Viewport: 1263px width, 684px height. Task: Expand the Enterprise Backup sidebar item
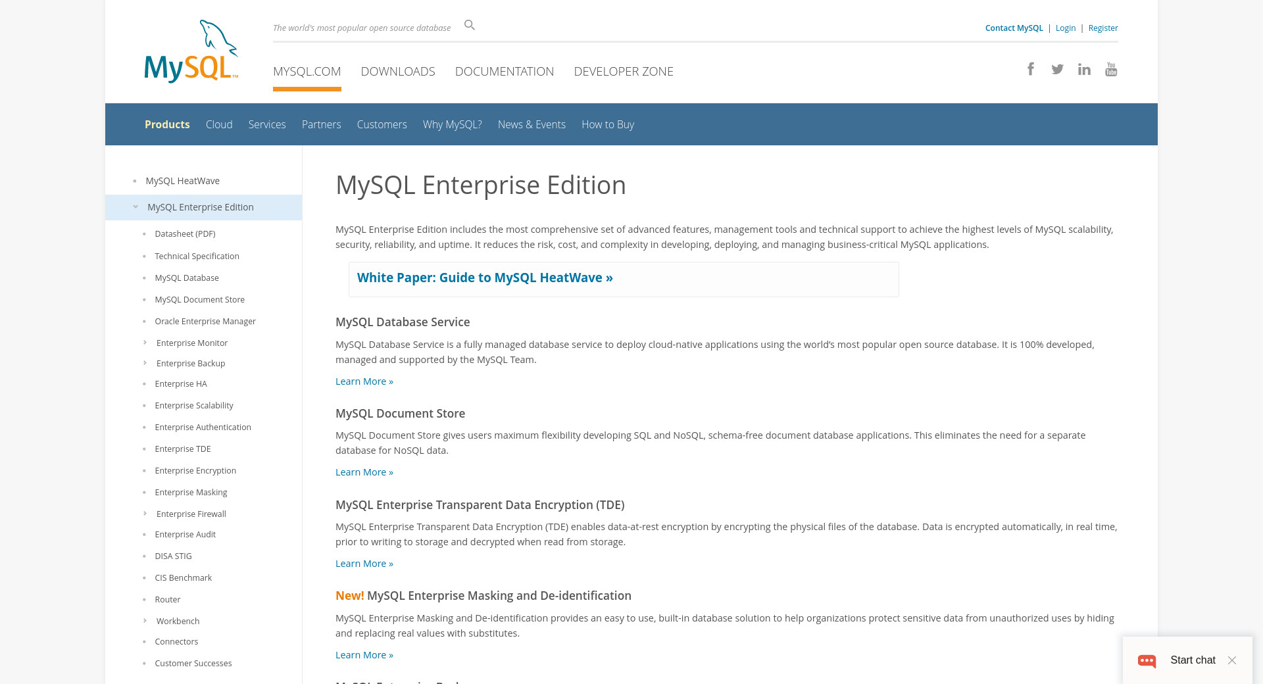pos(145,363)
